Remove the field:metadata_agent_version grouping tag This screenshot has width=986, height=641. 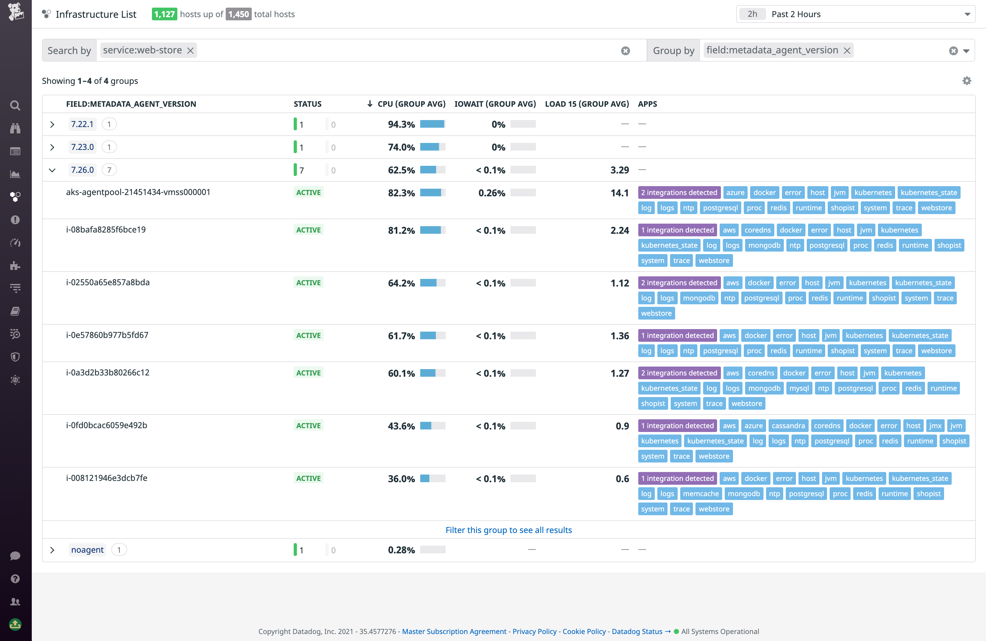(x=846, y=50)
